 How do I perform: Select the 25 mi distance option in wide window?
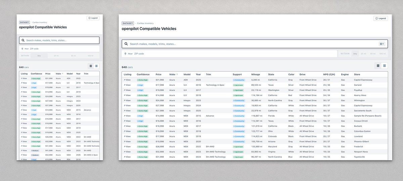(363, 54)
